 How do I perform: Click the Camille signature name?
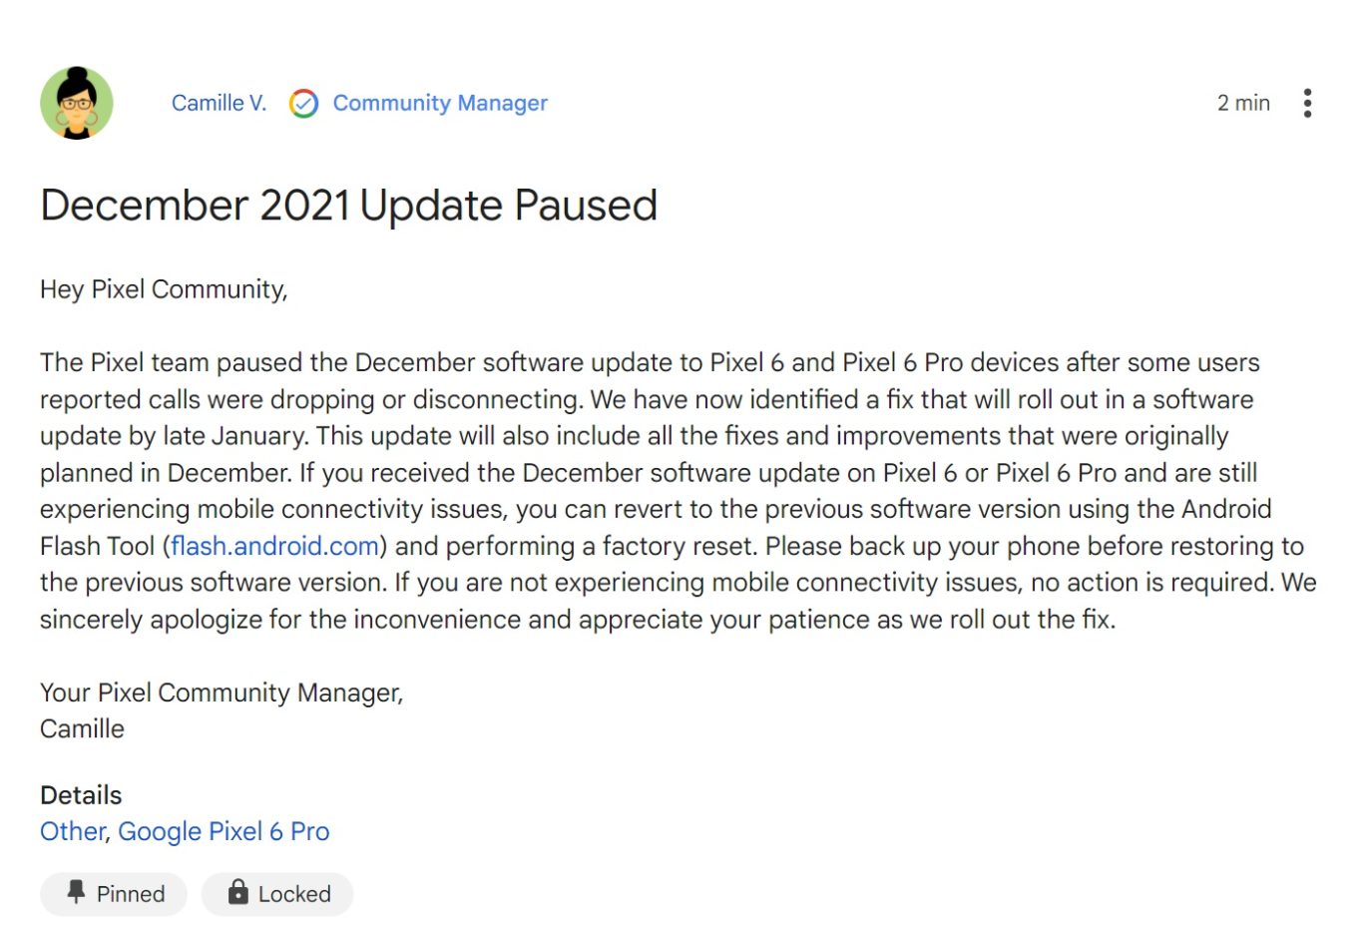click(x=82, y=729)
